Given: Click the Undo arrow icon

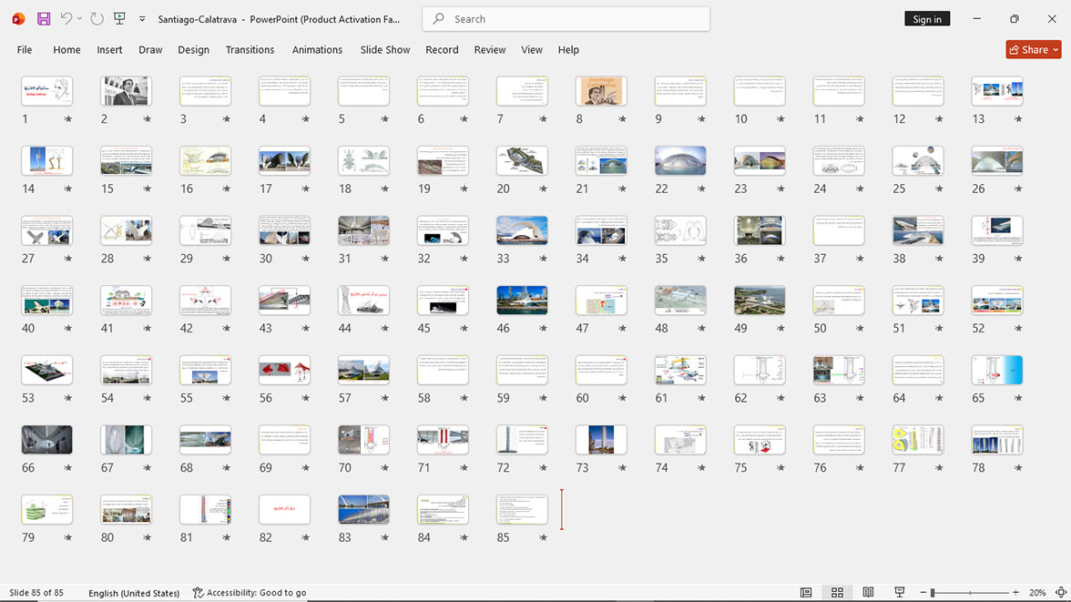Looking at the screenshot, I should click(x=66, y=19).
